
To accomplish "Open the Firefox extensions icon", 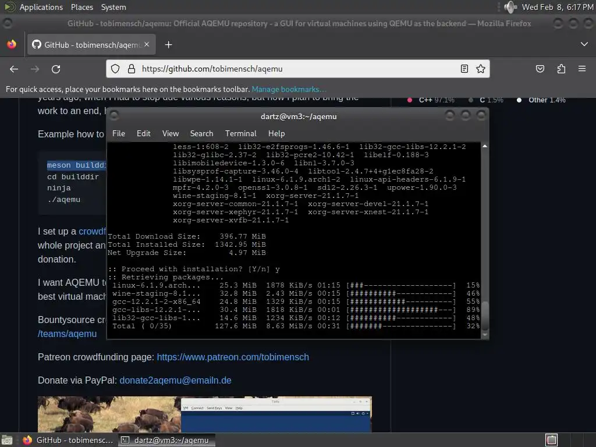I will 561,69.
